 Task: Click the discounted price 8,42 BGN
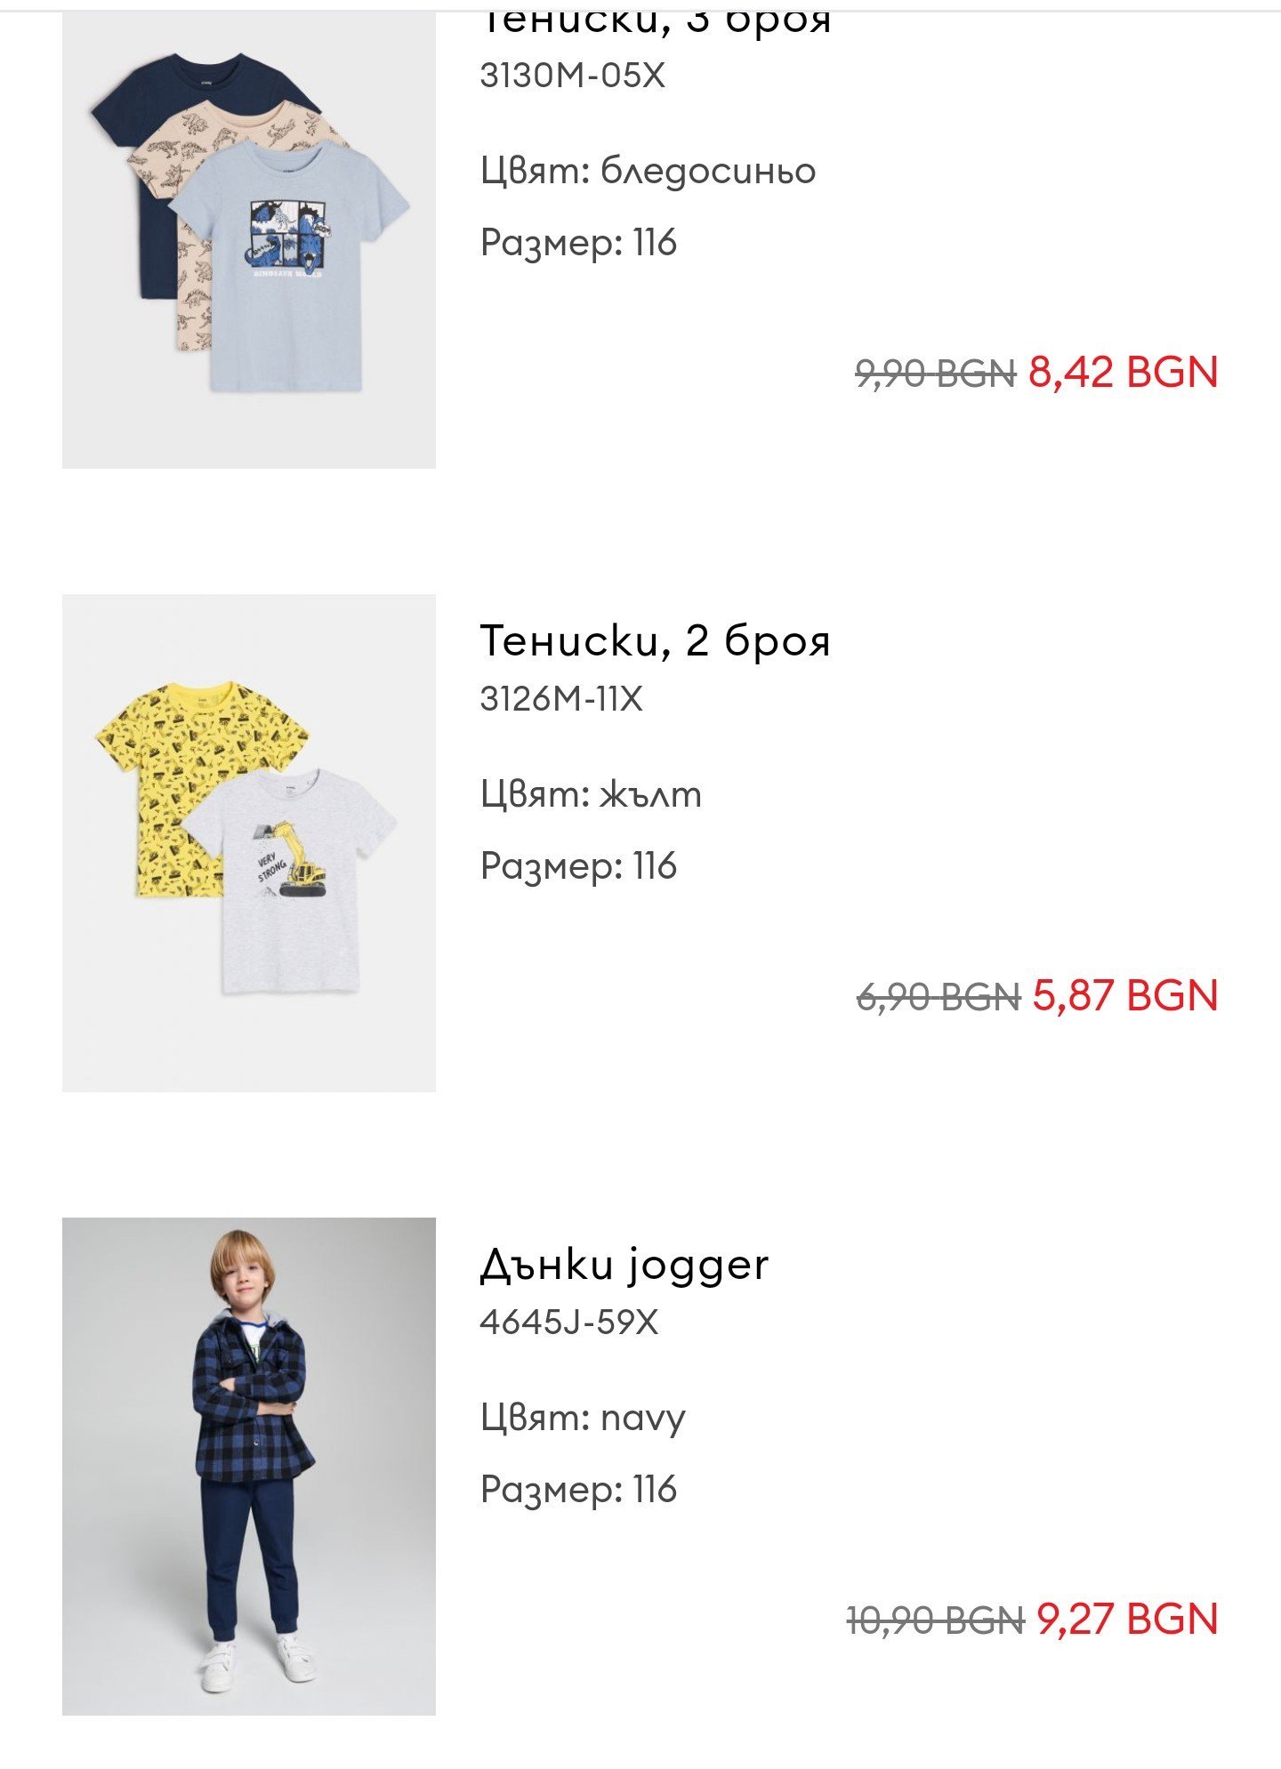(x=1123, y=372)
